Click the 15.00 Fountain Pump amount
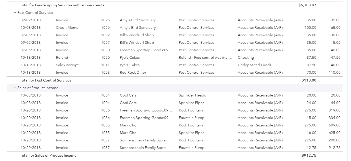The height and width of the screenshot is (161, 351). [312, 118]
